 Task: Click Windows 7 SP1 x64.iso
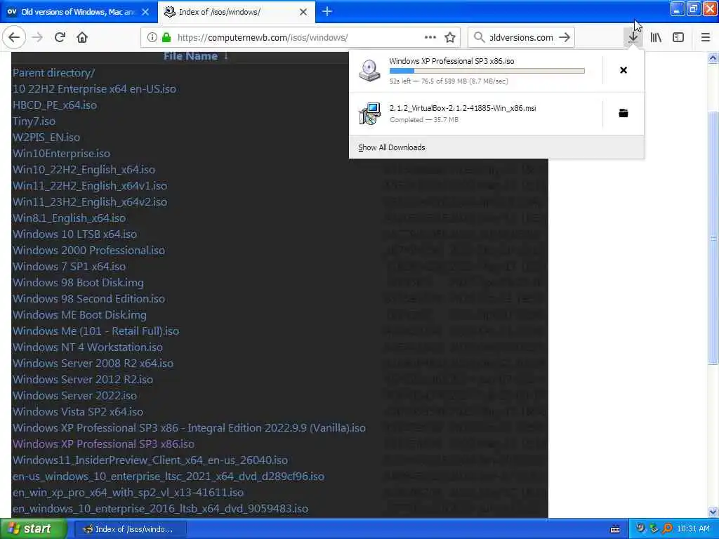(x=70, y=266)
